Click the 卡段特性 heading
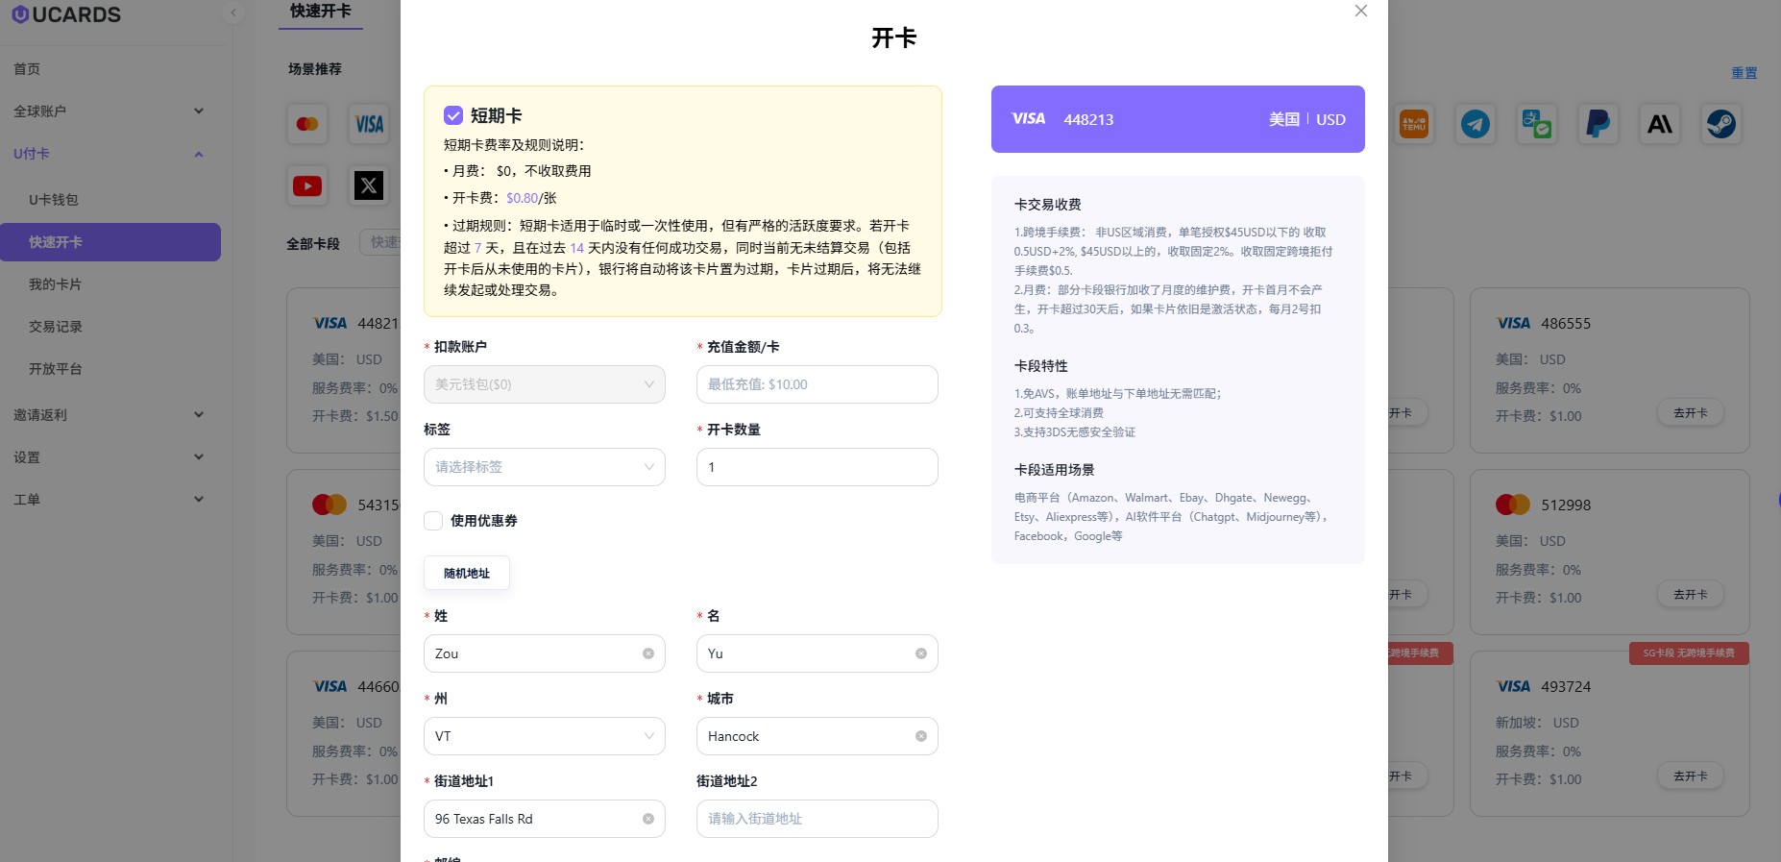Viewport: 1781px width, 862px height. [1040, 366]
